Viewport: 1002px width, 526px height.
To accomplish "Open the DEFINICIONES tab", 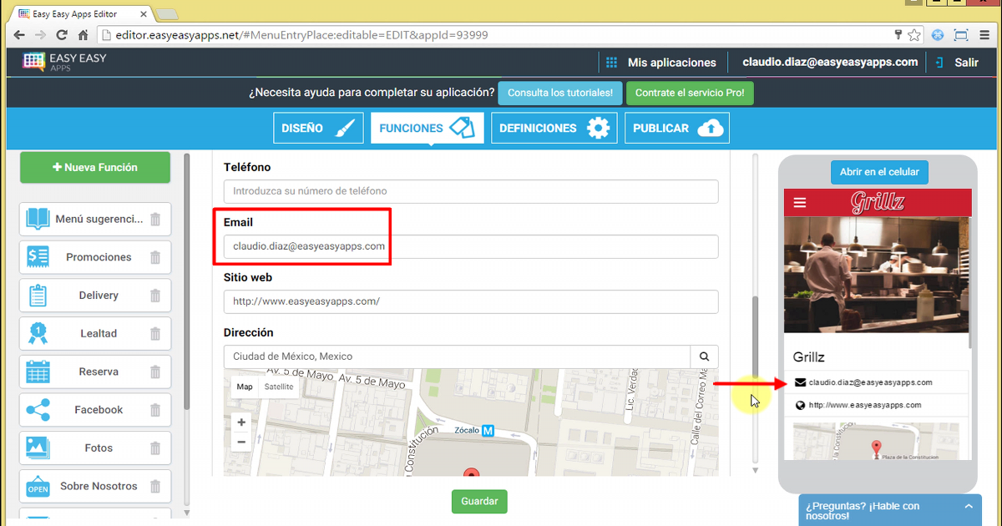I will [x=554, y=129].
